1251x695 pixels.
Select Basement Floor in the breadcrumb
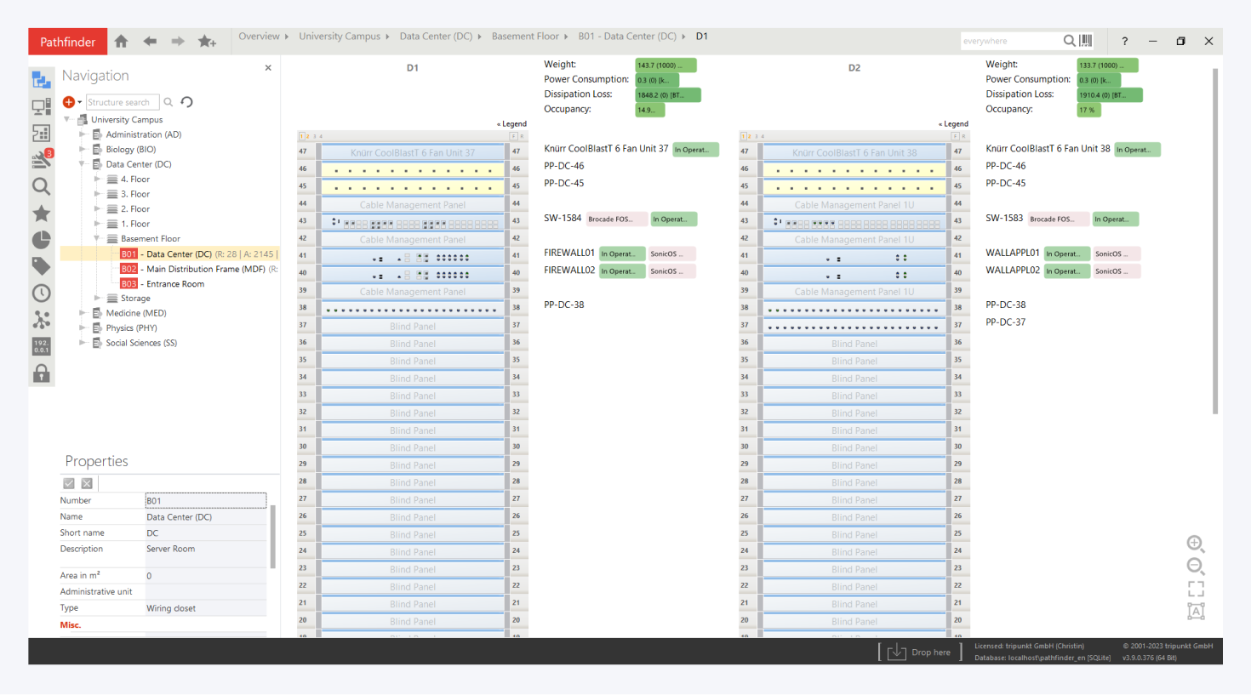click(x=524, y=37)
